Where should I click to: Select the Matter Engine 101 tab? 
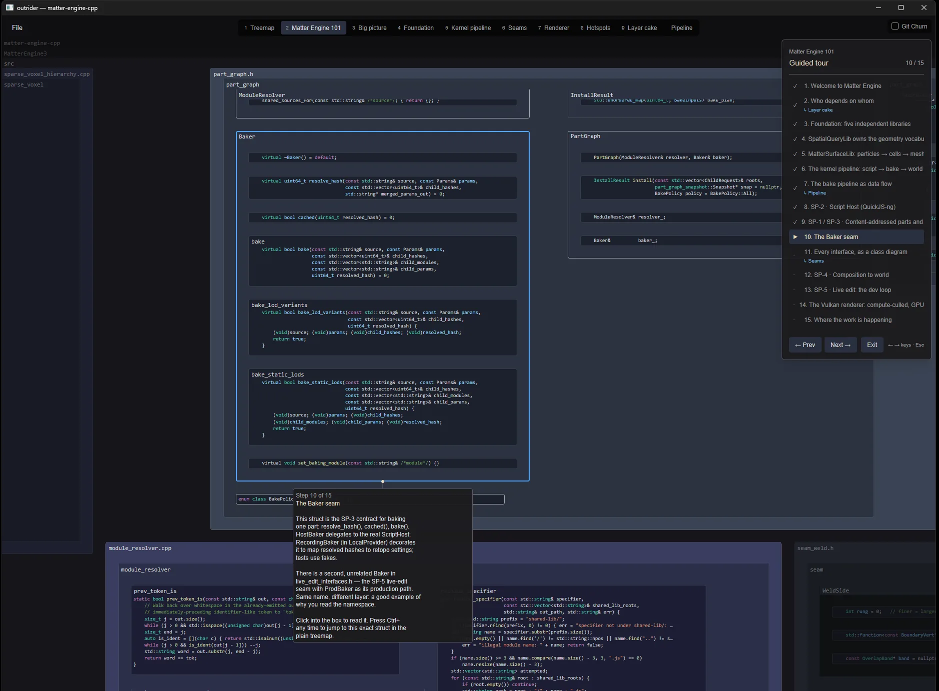coord(313,28)
